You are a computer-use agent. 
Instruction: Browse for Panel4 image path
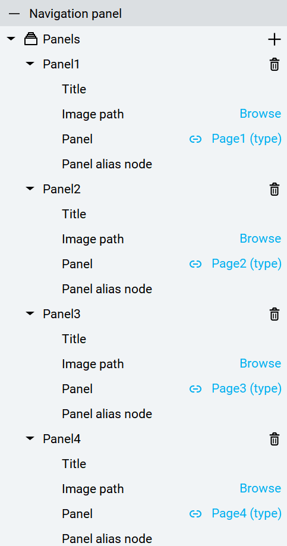pyautogui.click(x=260, y=488)
